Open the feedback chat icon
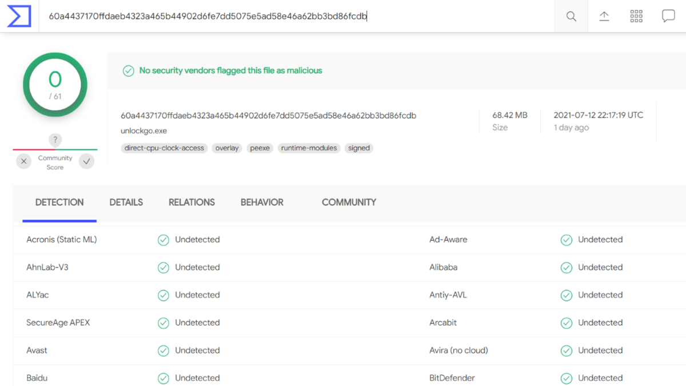Viewport: 686px width, 386px height. click(x=668, y=16)
